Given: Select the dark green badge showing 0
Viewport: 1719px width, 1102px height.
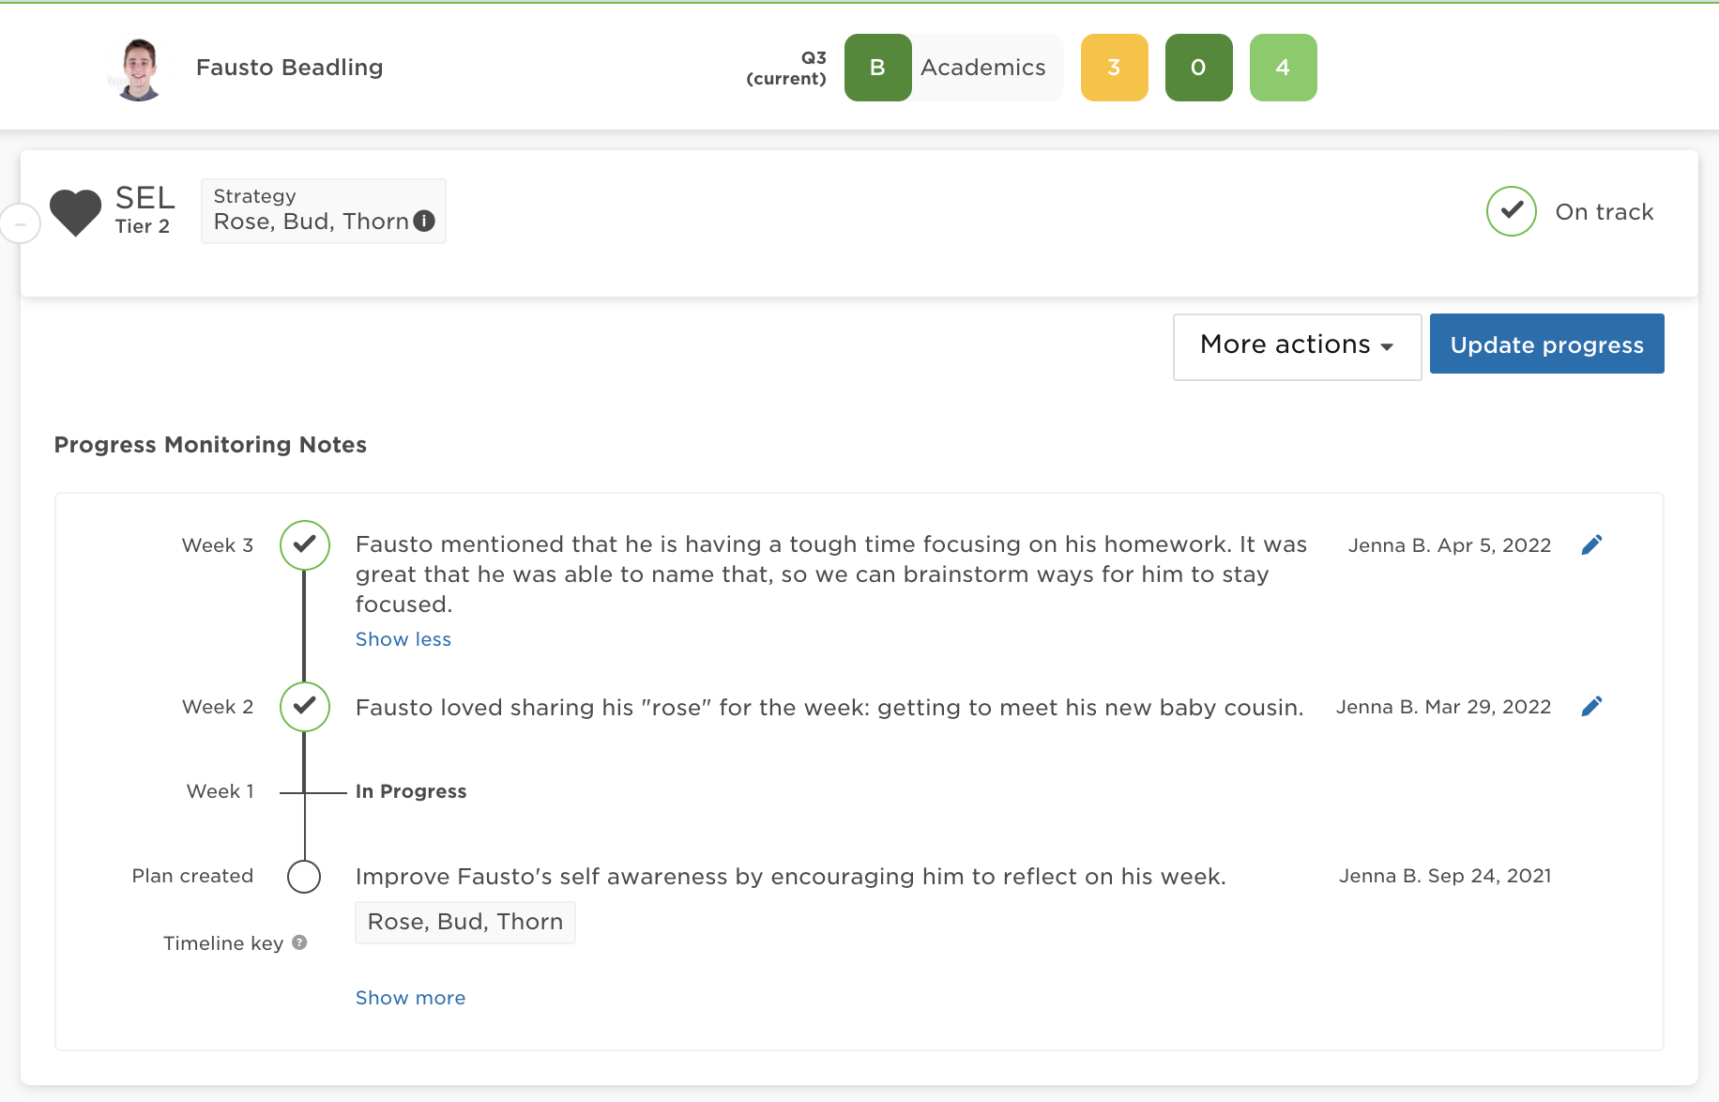Looking at the screenshot, I should [x=1198, y=67].
